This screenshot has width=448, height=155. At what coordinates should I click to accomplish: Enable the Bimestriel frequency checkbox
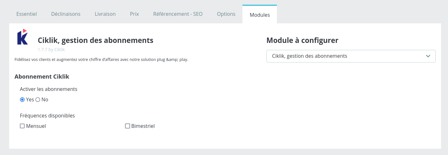coord(128,126)
